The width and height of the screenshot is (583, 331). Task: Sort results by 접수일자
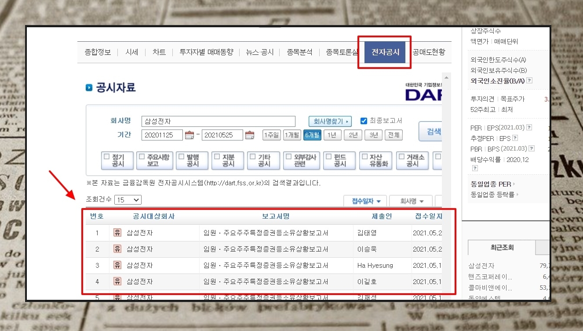pyautogui.click(x=366, y=201)
